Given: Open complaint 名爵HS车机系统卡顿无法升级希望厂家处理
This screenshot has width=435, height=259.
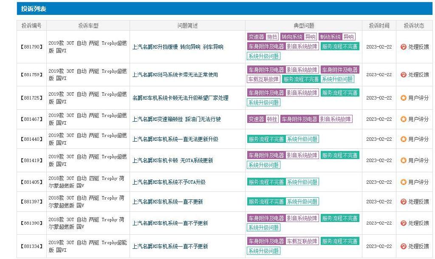Looking at the screenshot, I should click(181, 98).
